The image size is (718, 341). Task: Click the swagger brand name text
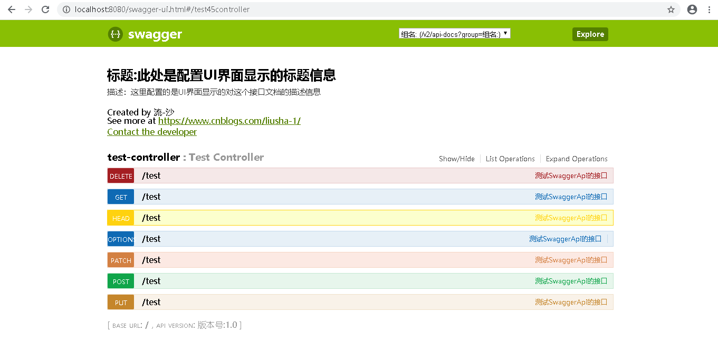pos(155,34)
